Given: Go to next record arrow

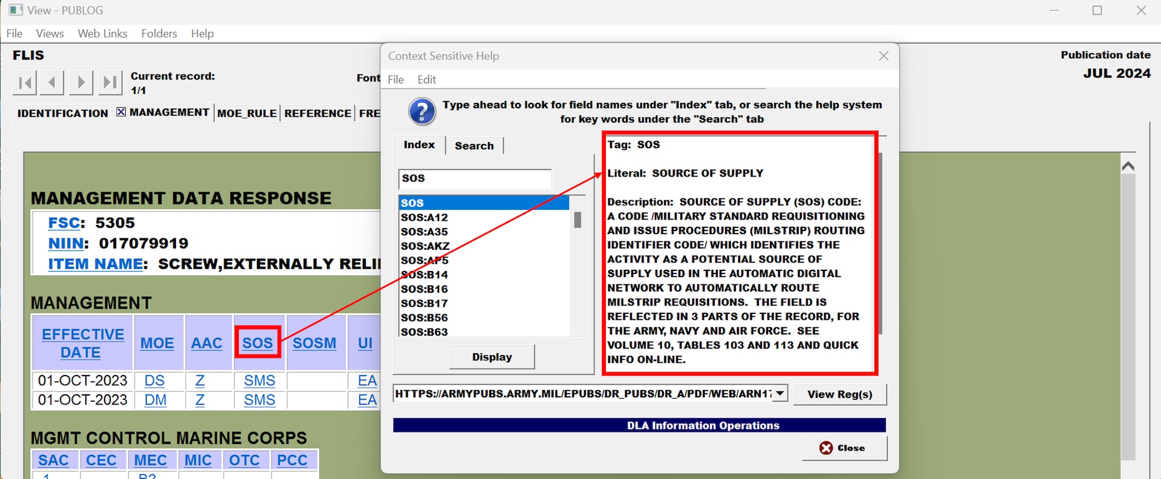Looking at the screenshot, I should (81, 82).
